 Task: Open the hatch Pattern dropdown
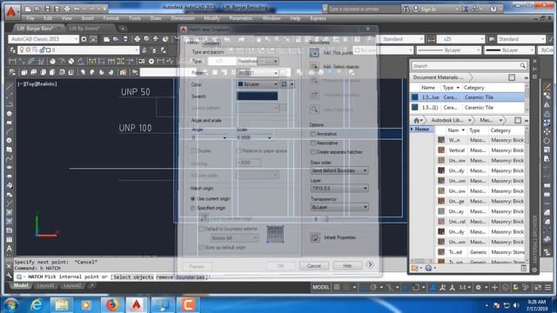[x=258, y=73]
